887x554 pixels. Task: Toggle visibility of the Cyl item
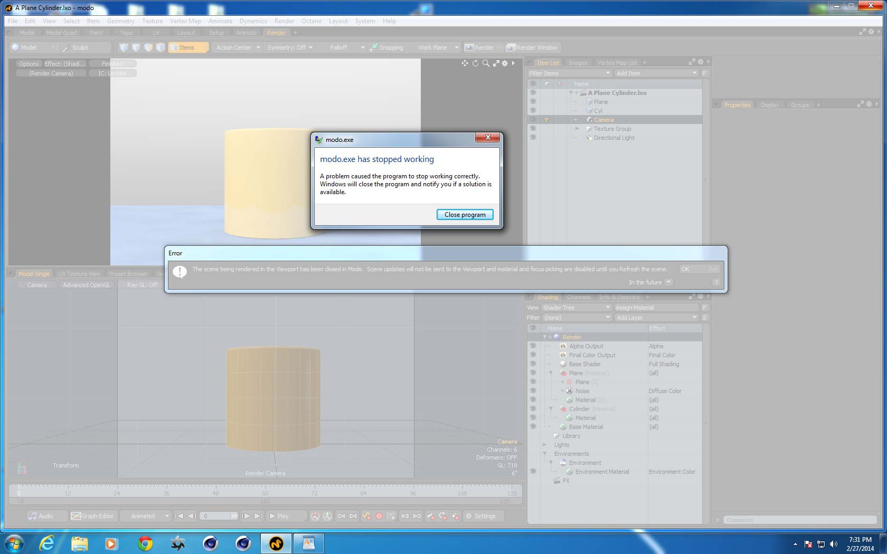point(533,110)
